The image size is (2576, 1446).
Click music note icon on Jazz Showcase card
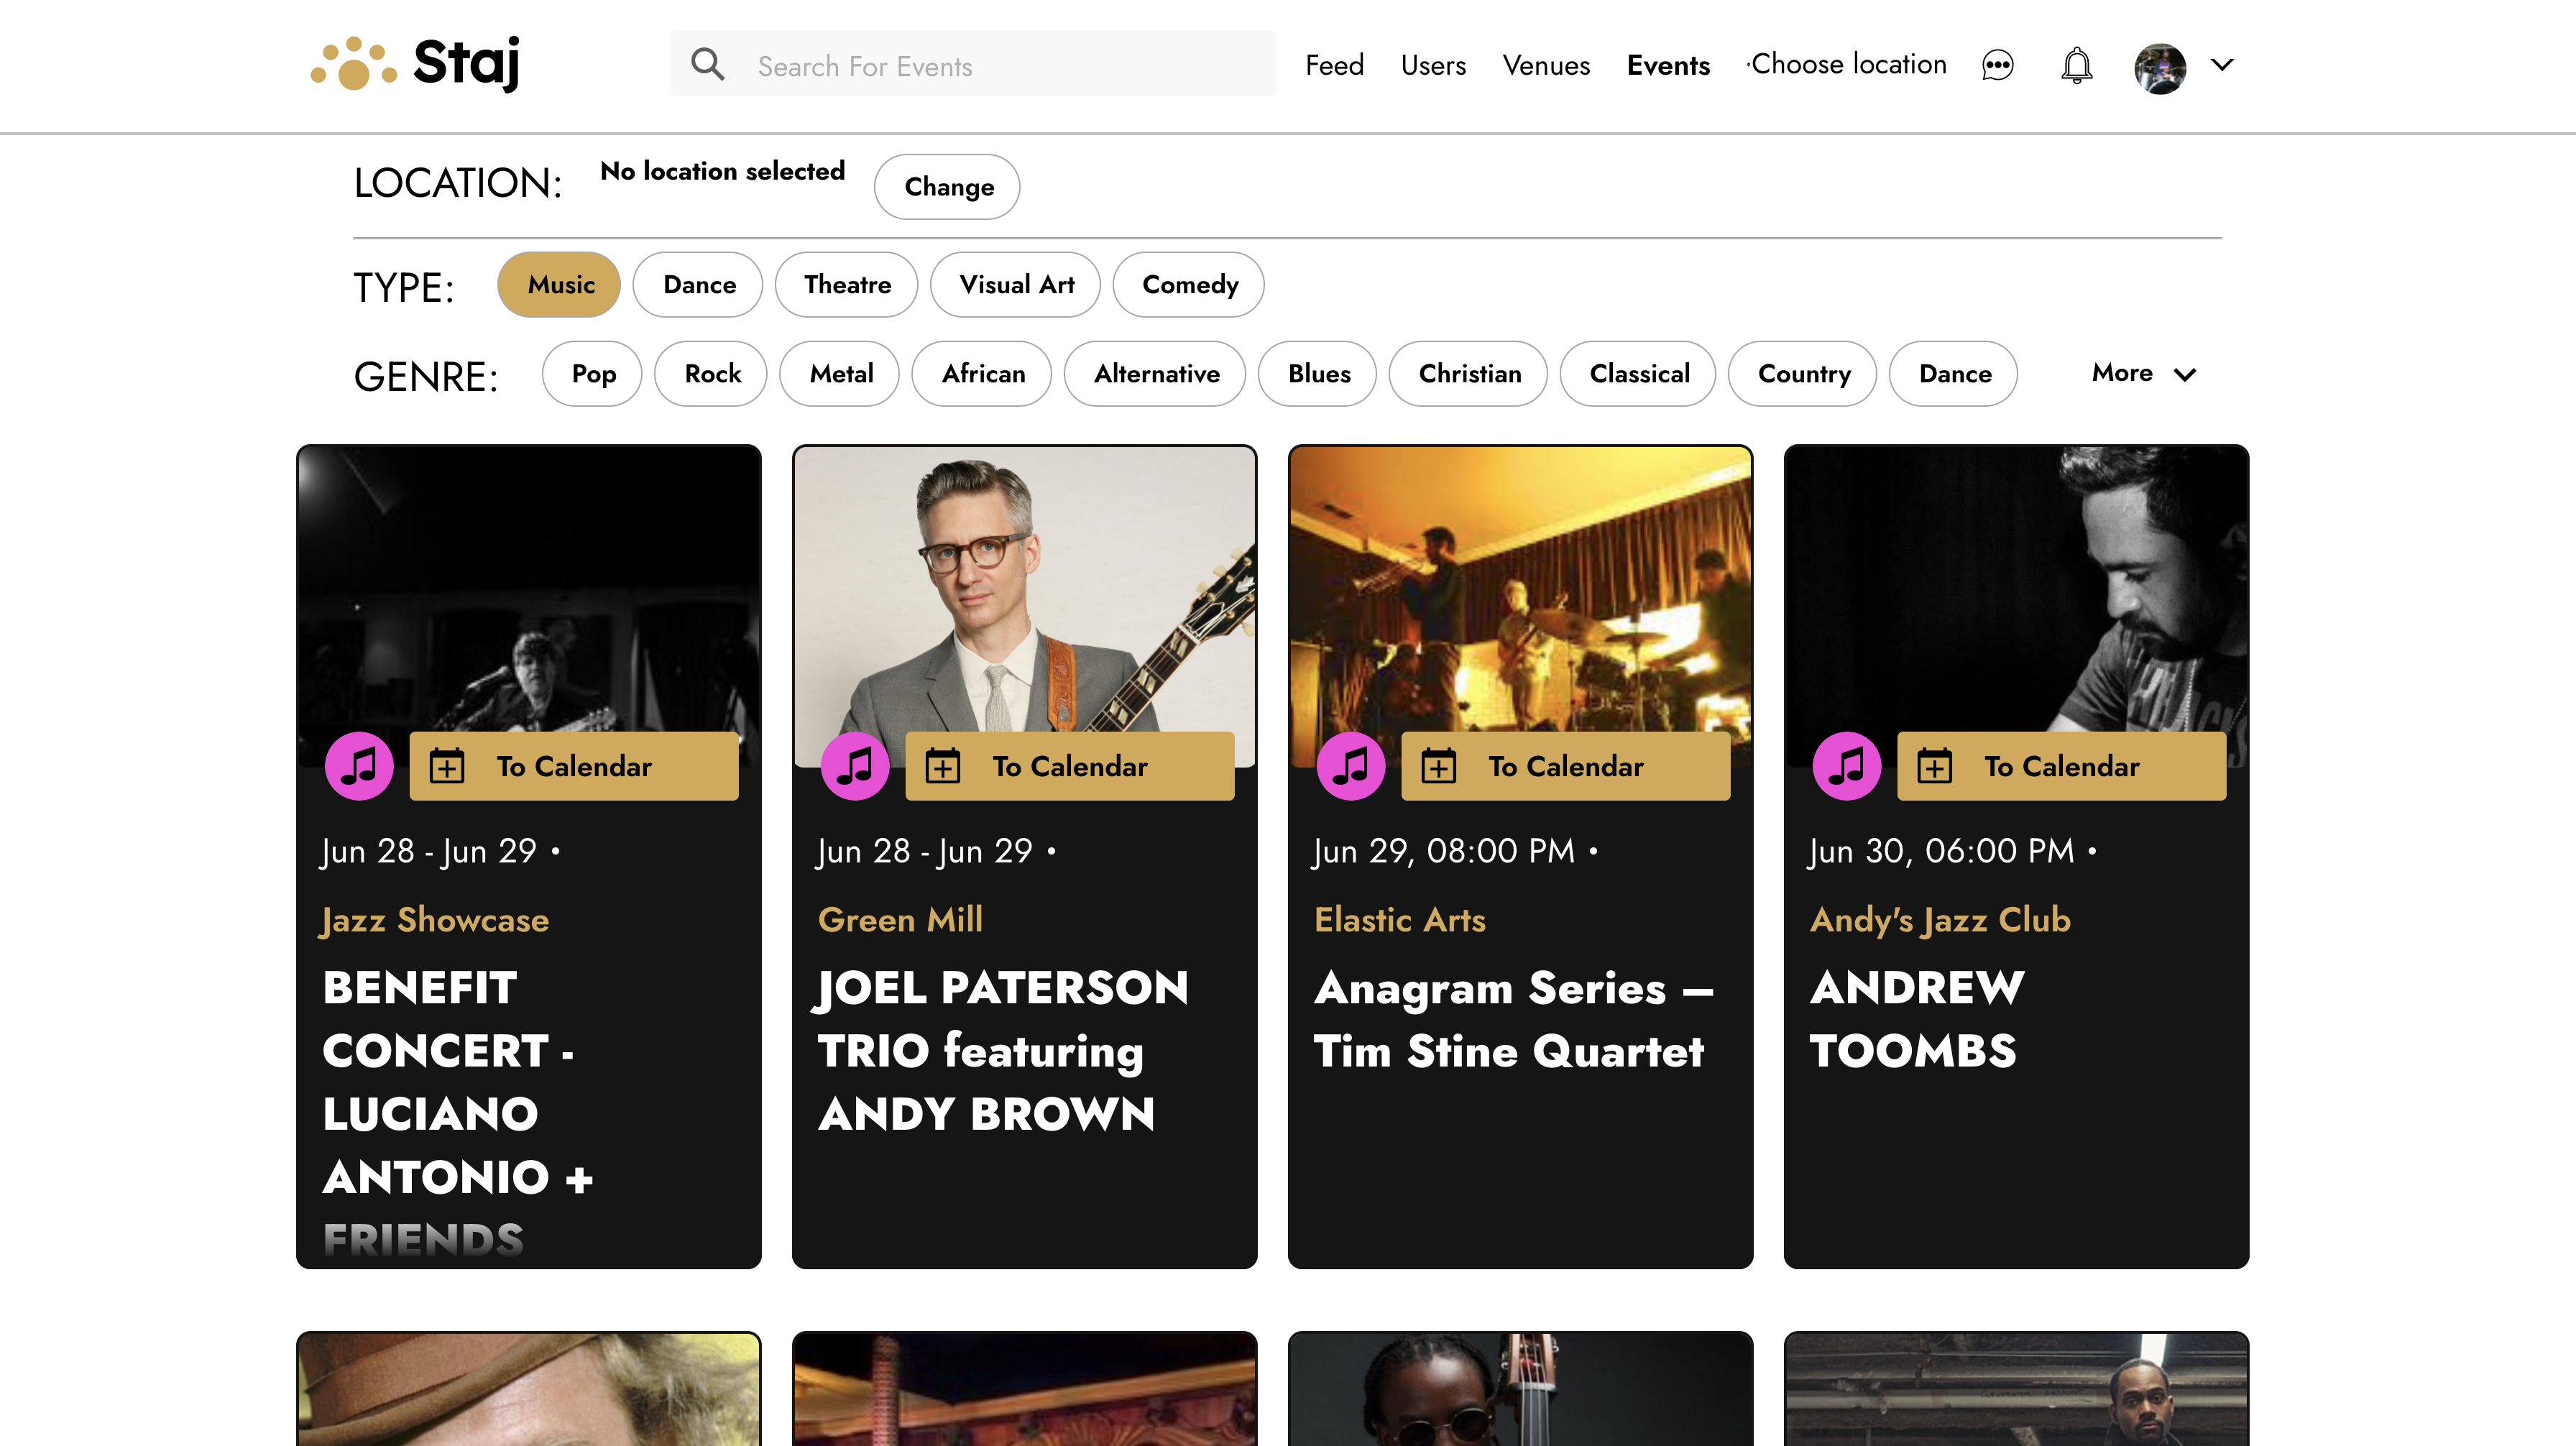pos(359,766)
